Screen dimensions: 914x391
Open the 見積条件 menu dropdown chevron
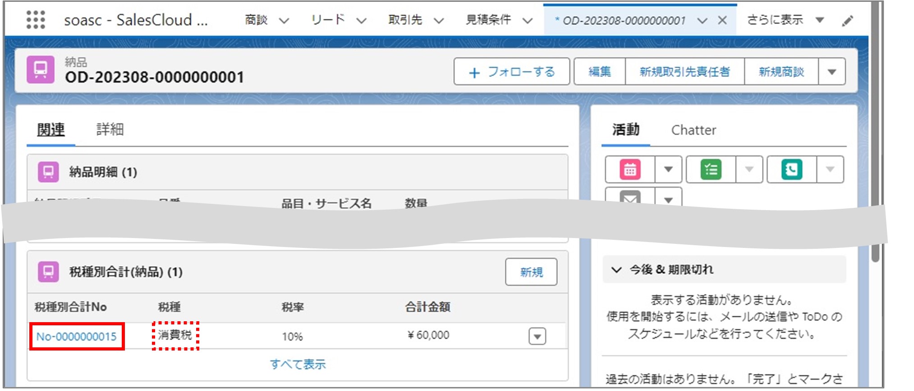[x=528, y=21]
